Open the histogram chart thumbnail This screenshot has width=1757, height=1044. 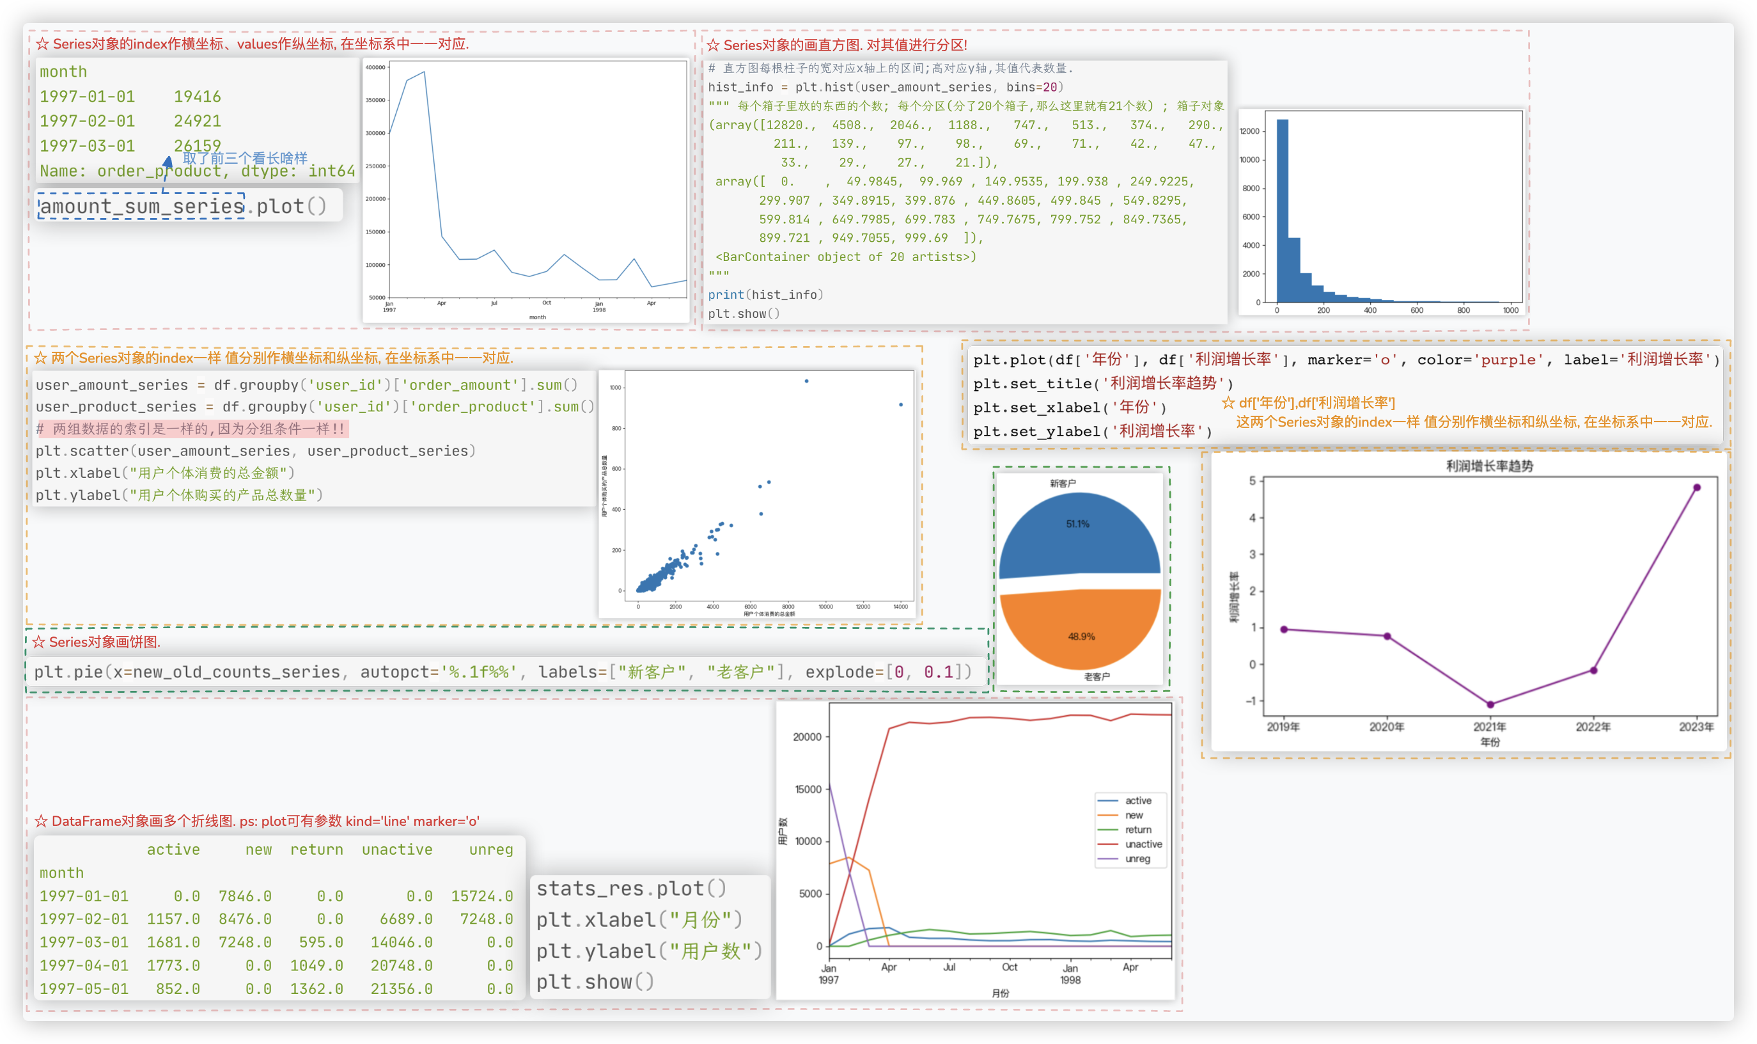pos(1382,211)
